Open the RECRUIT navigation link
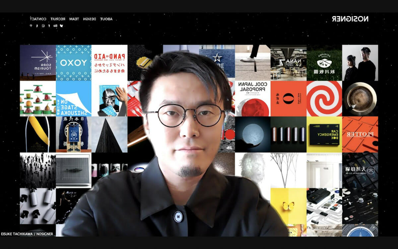The image size is (398, 249). click(58, 19)
